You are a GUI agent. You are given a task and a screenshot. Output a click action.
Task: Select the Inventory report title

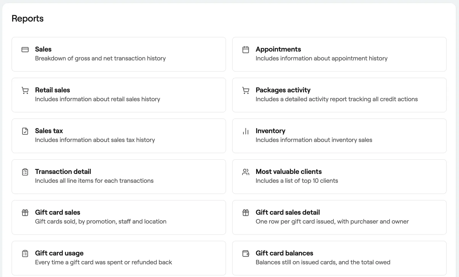pyautogui.click(x=271, y=131)
